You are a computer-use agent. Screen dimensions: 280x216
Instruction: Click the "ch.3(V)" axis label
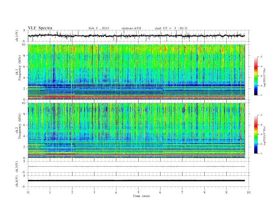click(17, 167)
